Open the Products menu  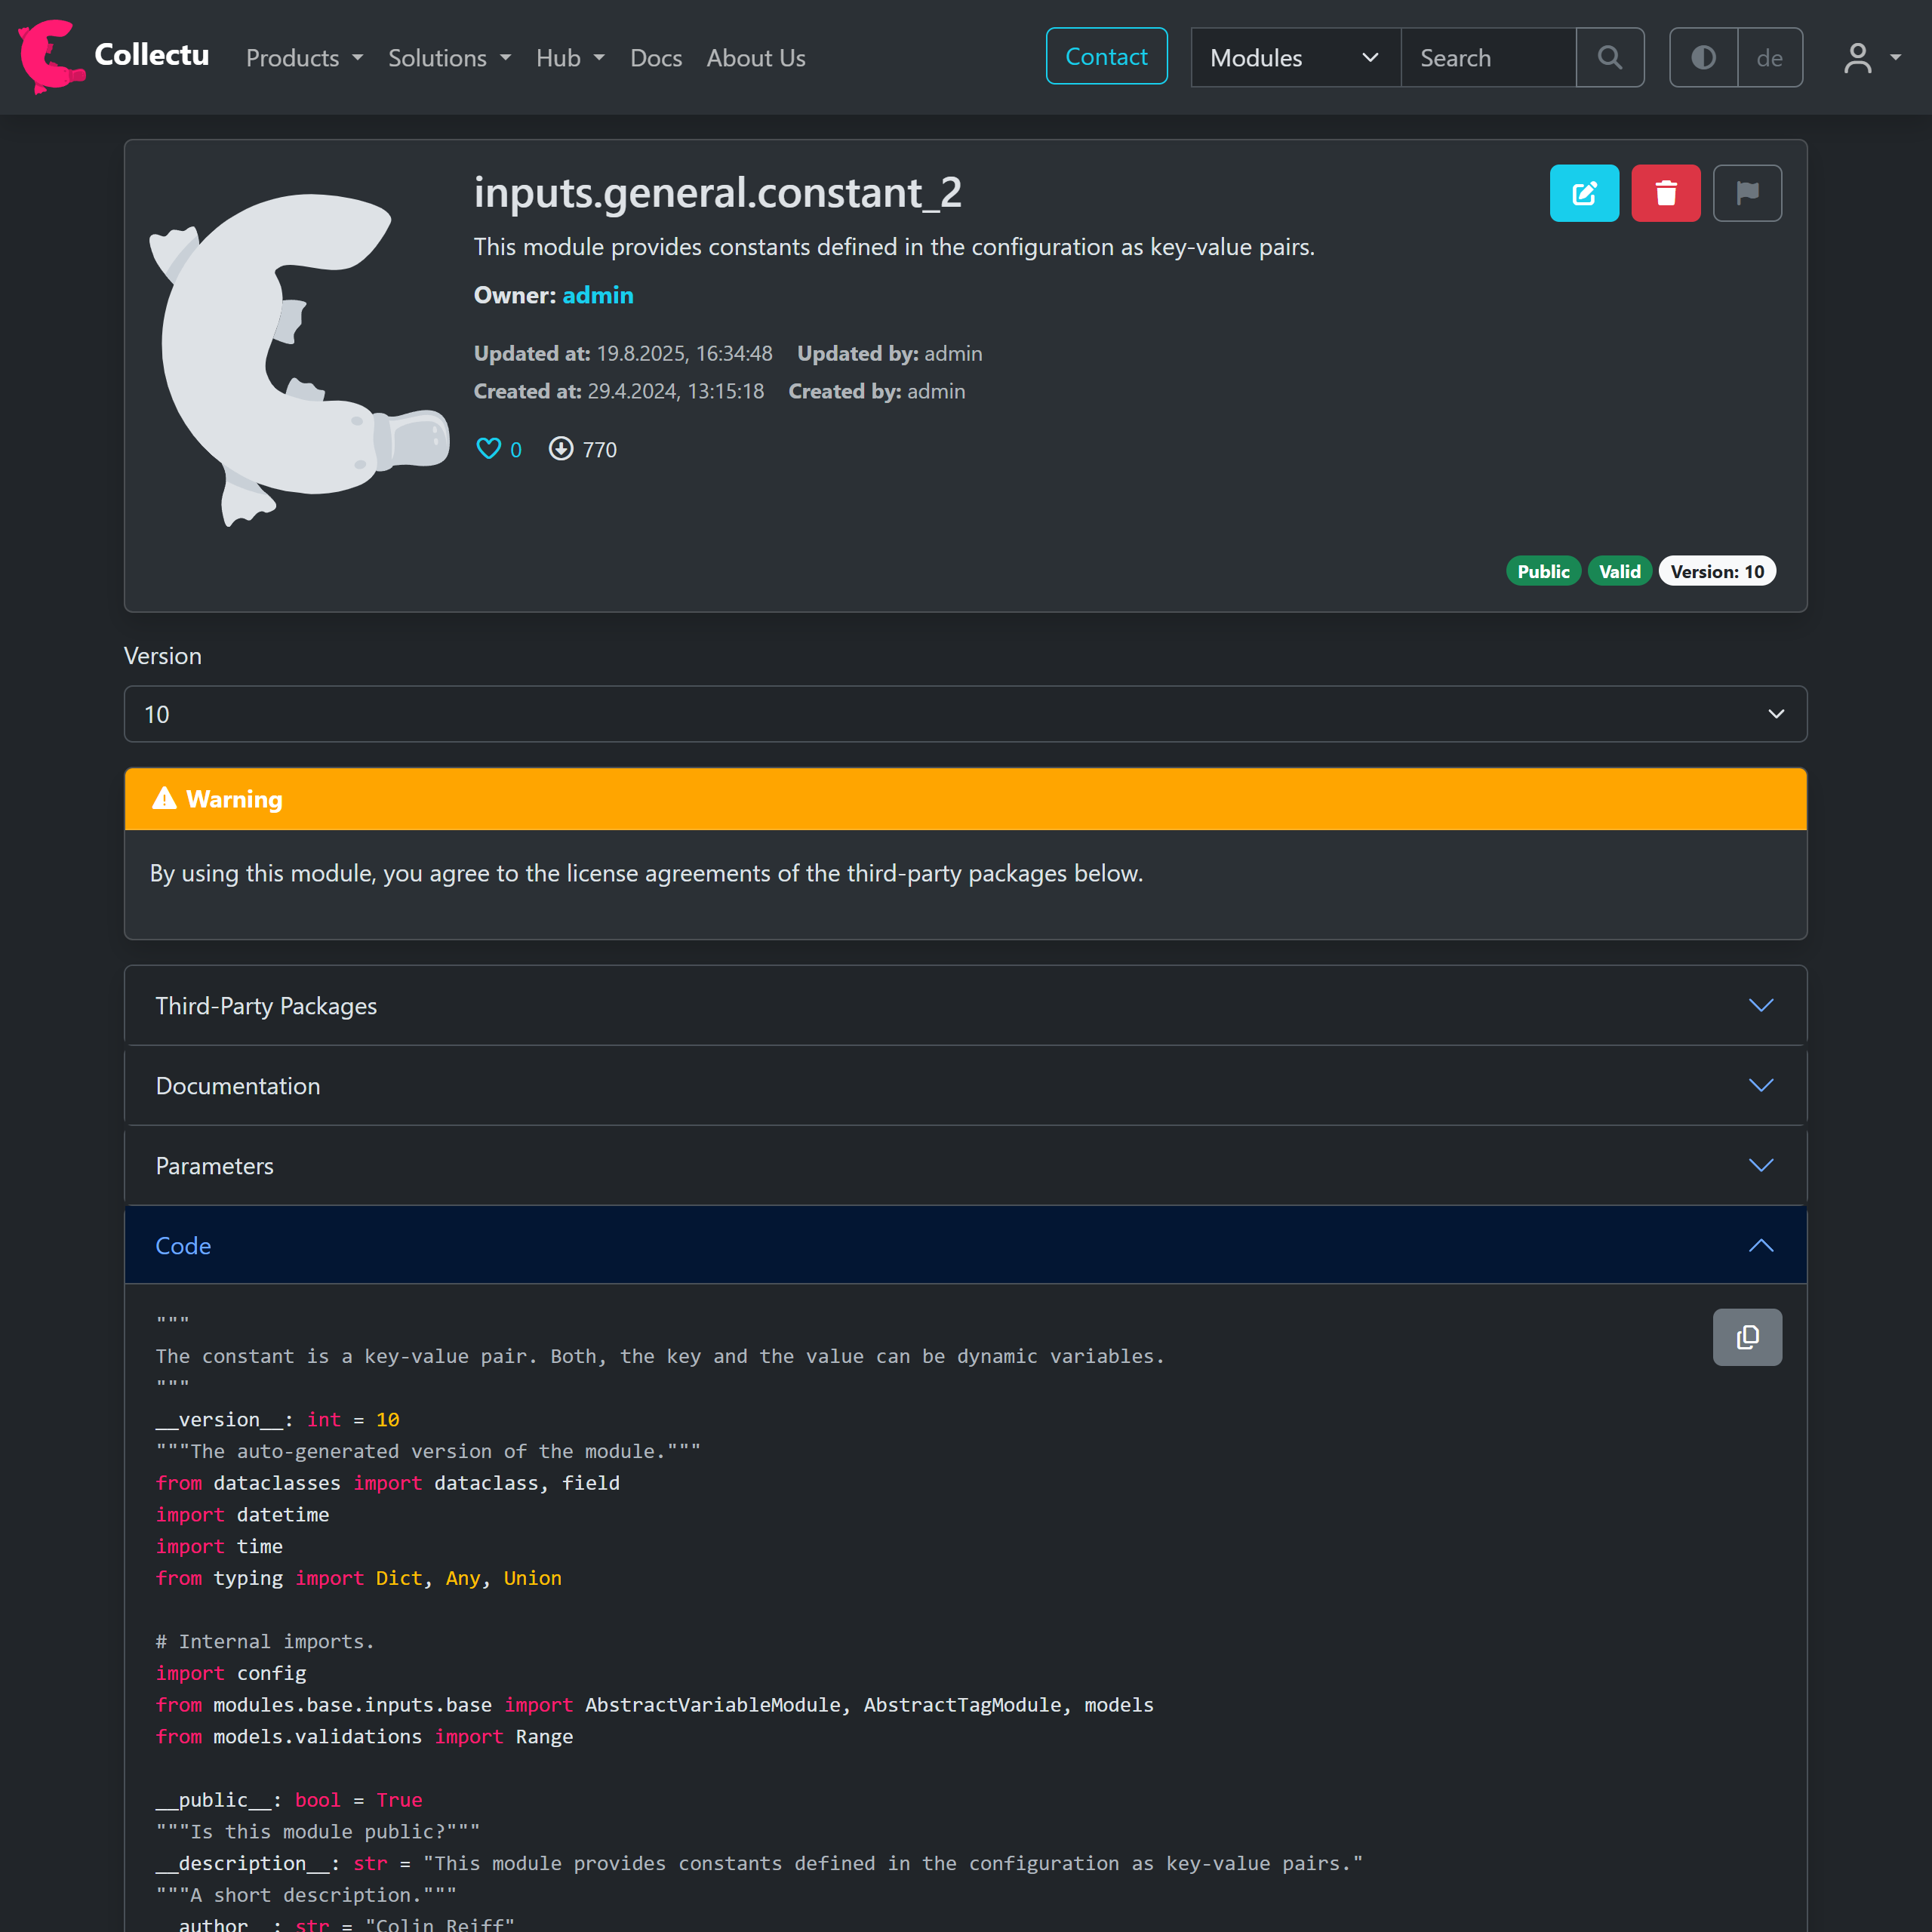[304, 58]
